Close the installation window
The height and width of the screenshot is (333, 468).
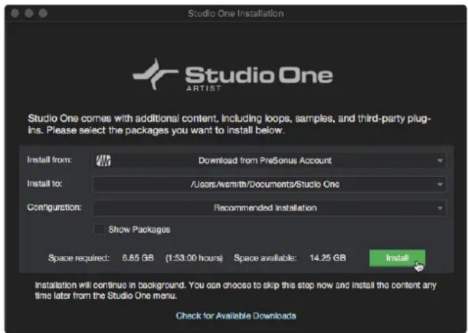pyautogui.click(x=15, y=13)
